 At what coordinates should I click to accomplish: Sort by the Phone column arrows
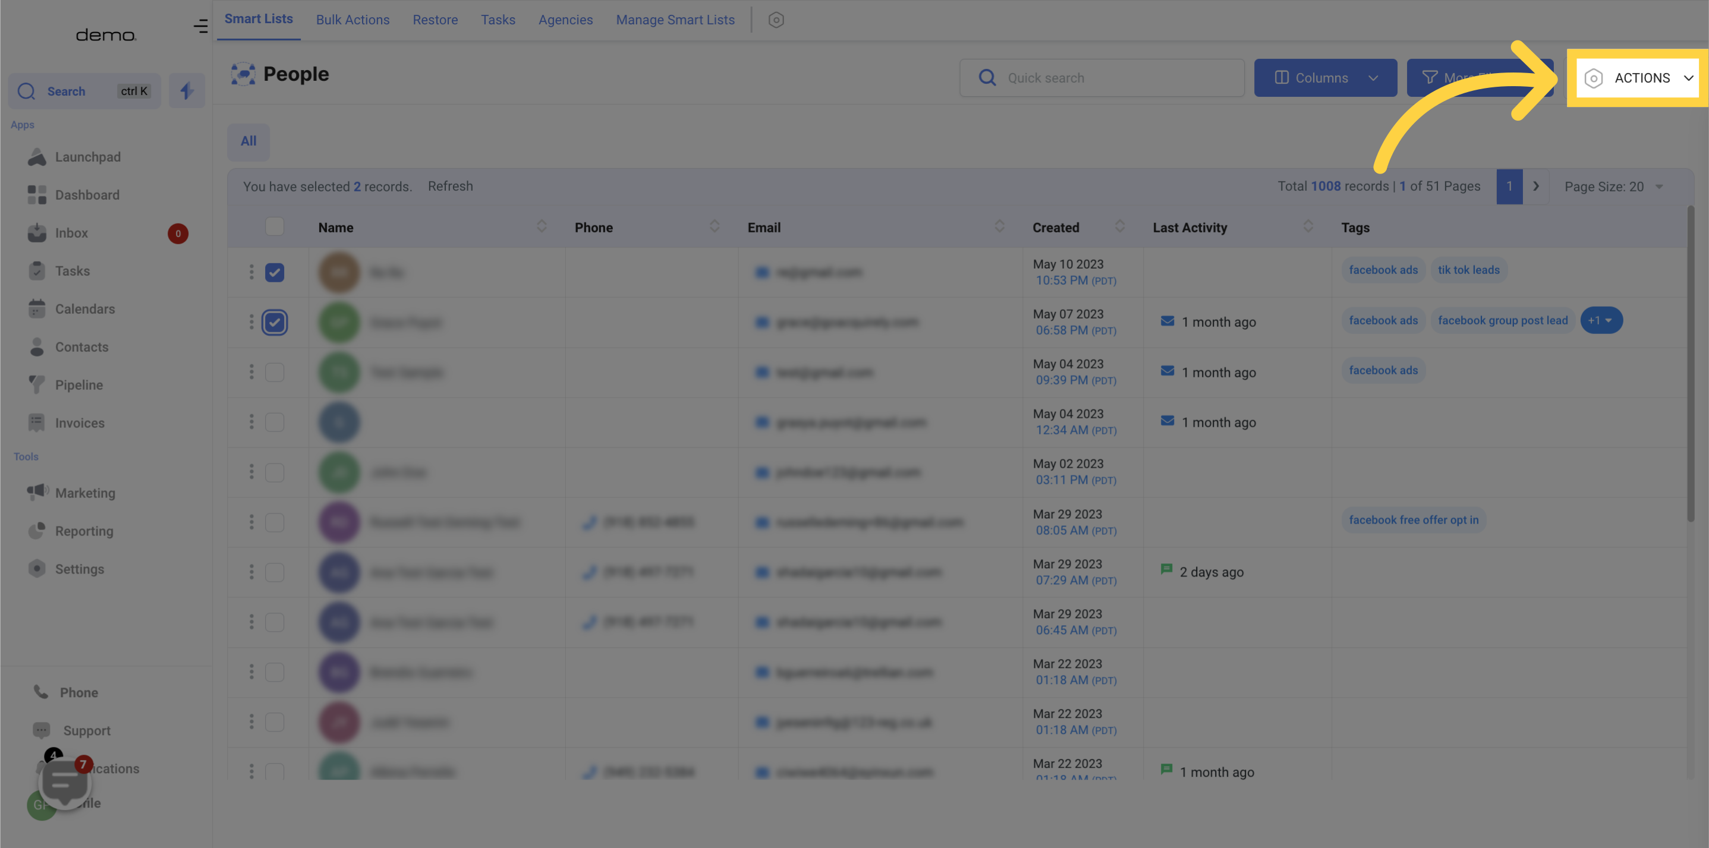(714, 227)
